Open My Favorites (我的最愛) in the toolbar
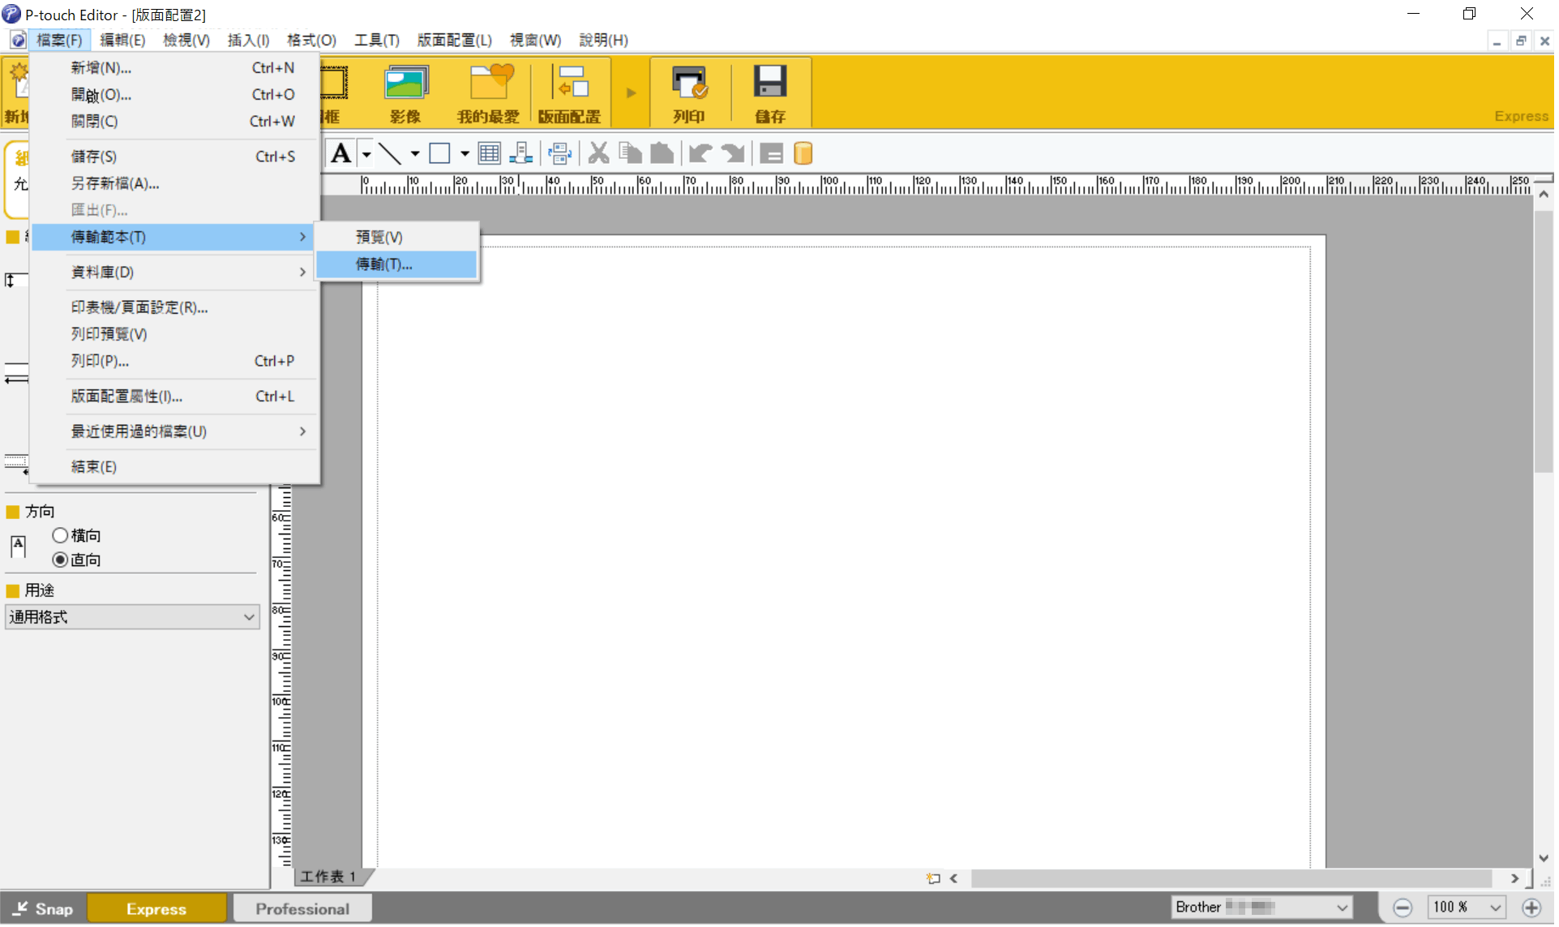Screen dimensions: 1559x927 (x=488, y=93)
